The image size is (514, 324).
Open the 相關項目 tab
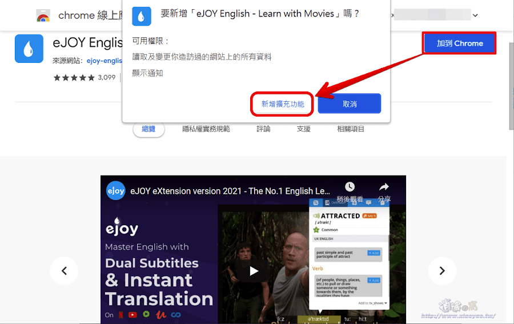(x=351, y=129)
